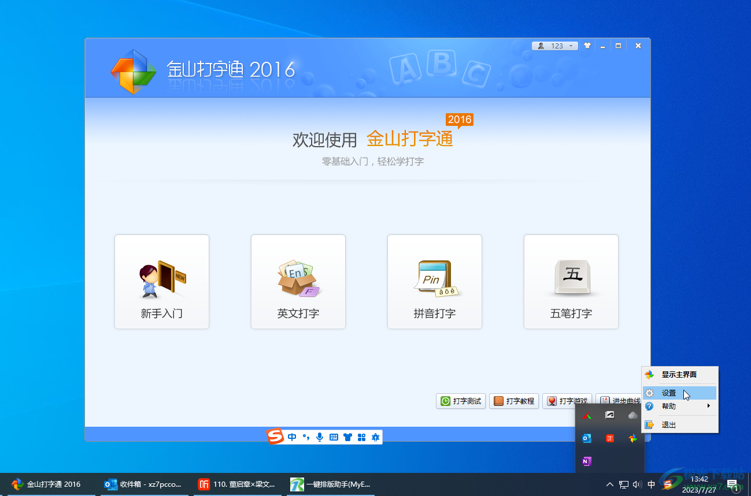Click the gray cloud tray icon
Screen dimensions: 751x496
[633, 415]
